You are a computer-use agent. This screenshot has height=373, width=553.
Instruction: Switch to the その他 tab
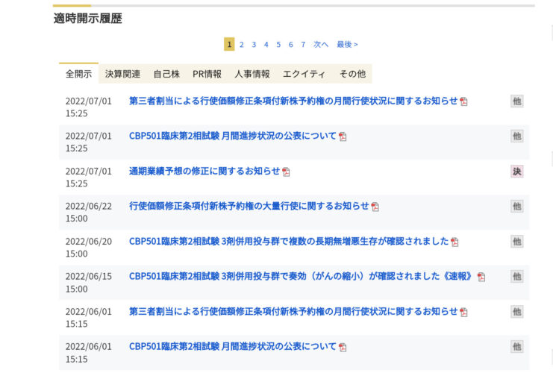tap(352, 74)
